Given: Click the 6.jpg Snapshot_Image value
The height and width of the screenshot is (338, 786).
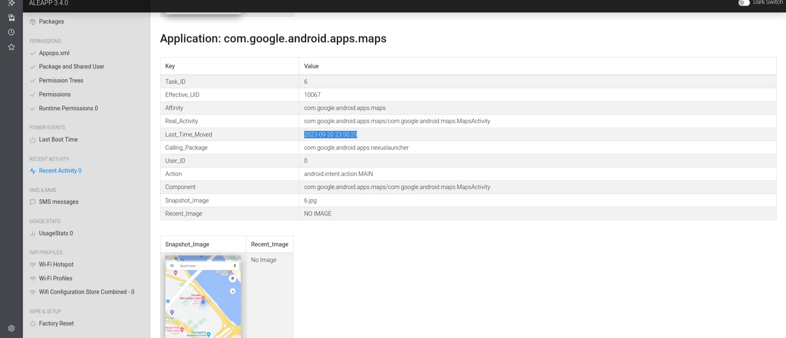Looking at the screenshot, I should [x=310, y=200].
